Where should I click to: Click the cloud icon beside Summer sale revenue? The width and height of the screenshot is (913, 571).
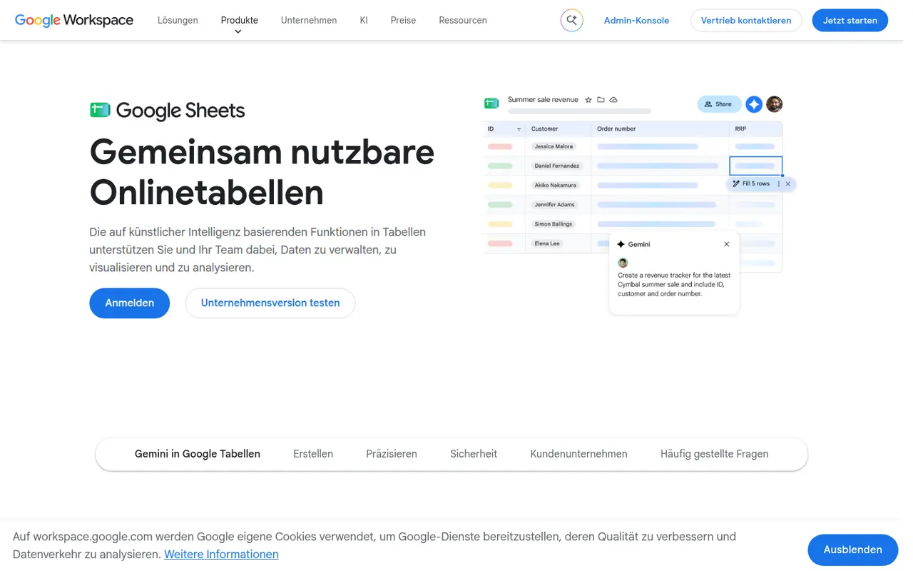tap(613, 100)
